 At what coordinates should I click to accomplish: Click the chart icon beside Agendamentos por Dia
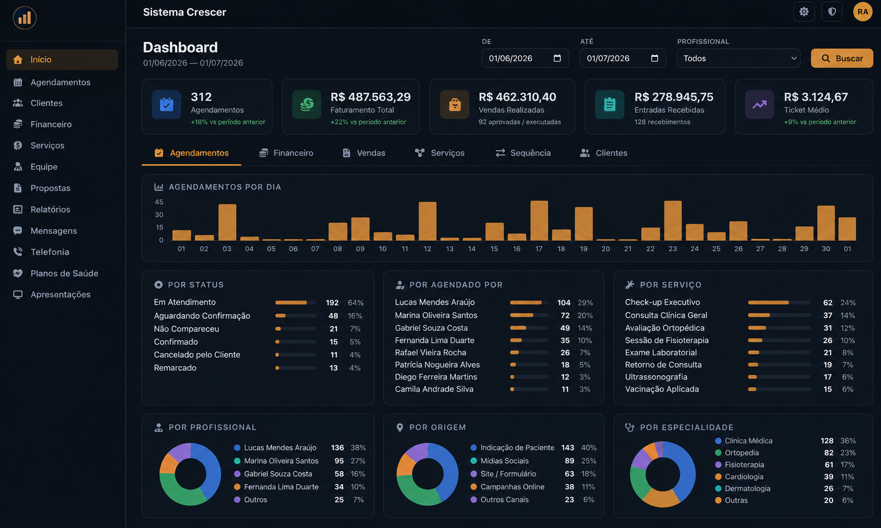(x=159, y=187)
